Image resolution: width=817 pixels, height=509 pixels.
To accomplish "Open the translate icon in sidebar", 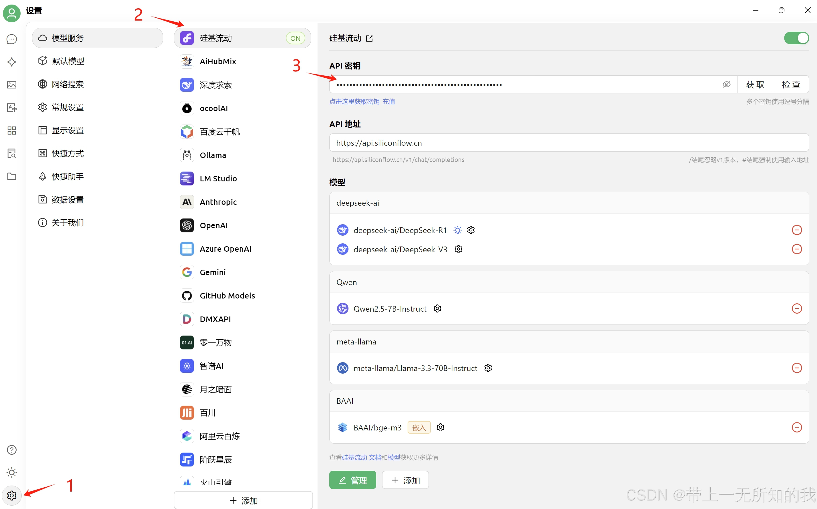I will click(12, 108).
